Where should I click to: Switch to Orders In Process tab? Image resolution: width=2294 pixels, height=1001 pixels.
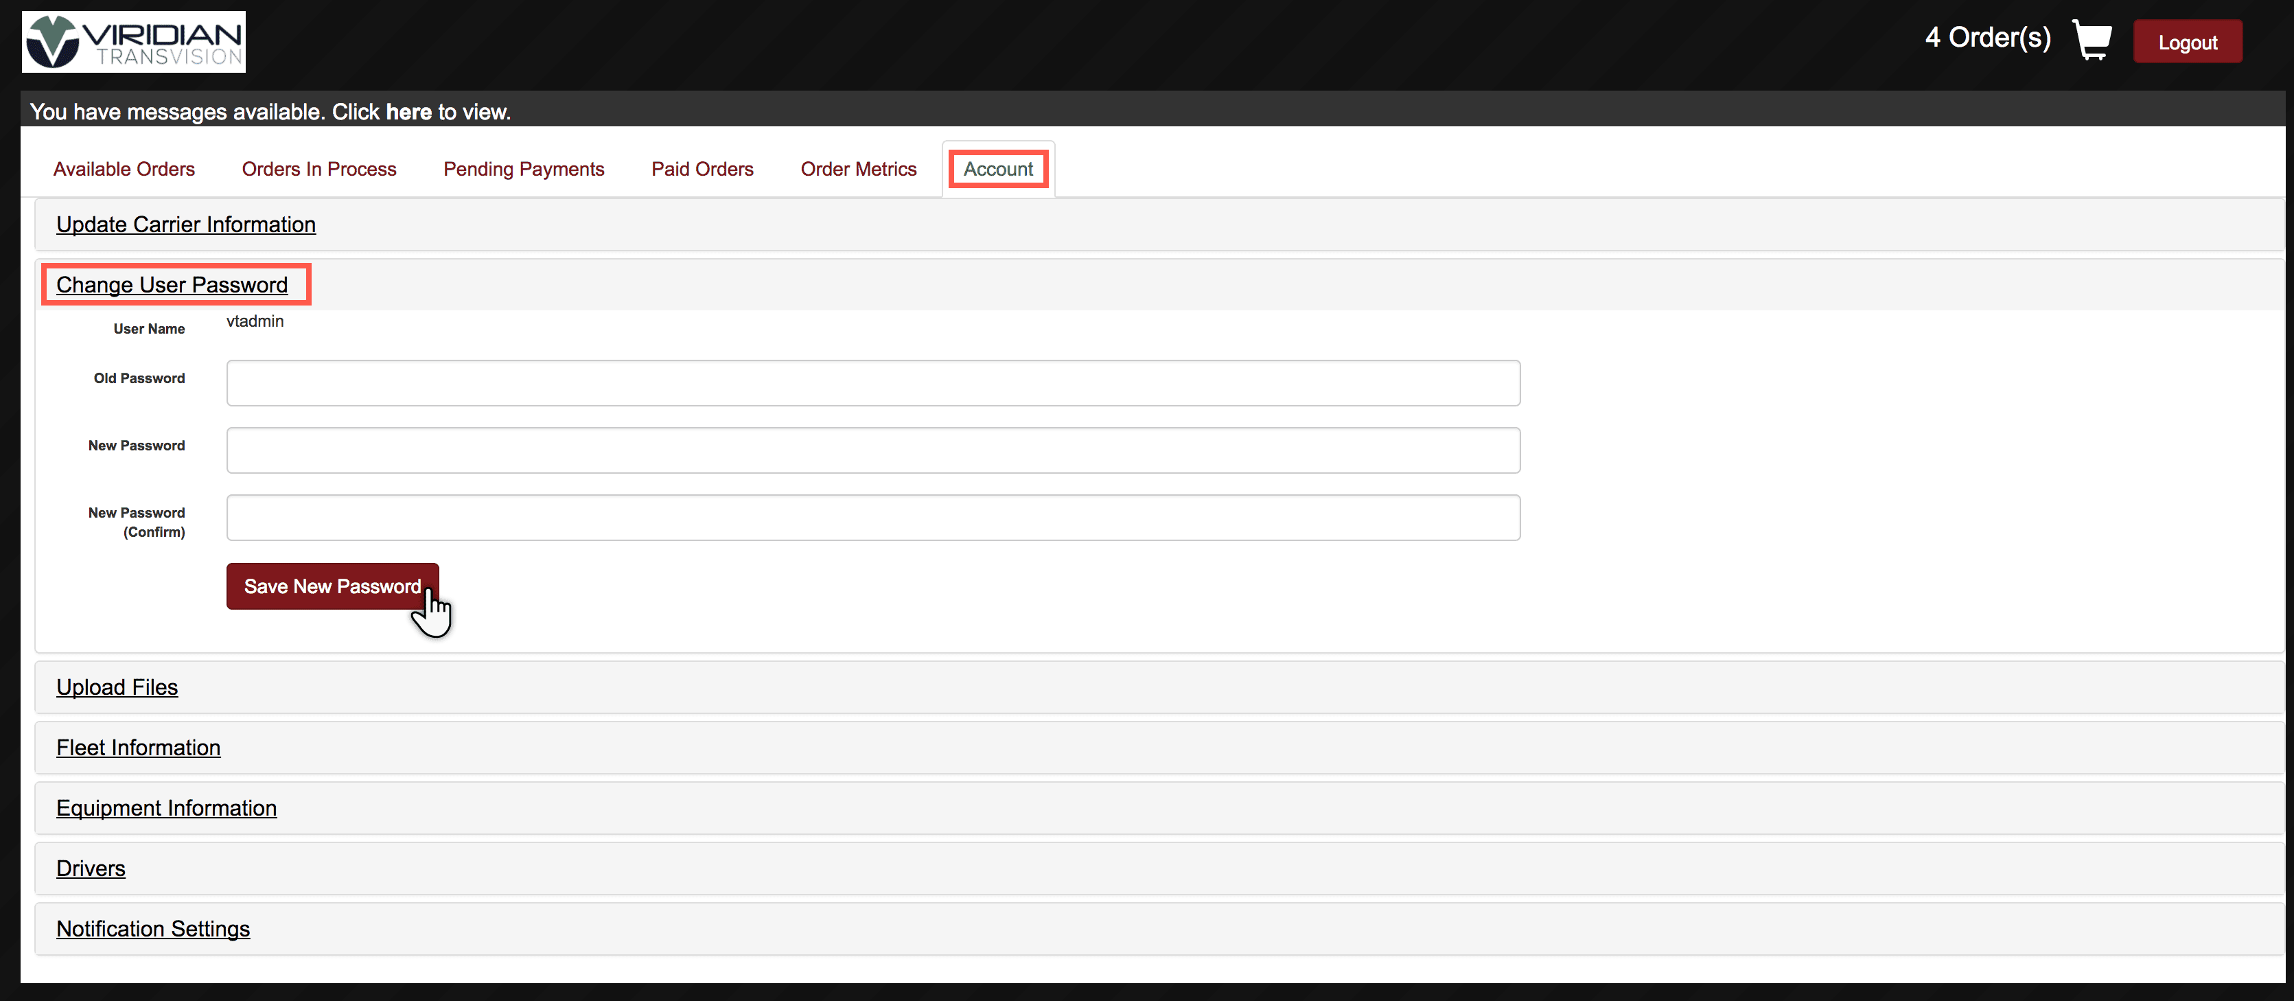point(318,169)
